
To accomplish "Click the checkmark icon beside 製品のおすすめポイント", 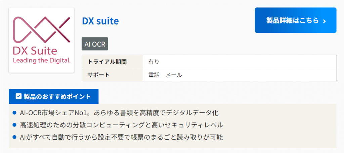I will [19, 97].
